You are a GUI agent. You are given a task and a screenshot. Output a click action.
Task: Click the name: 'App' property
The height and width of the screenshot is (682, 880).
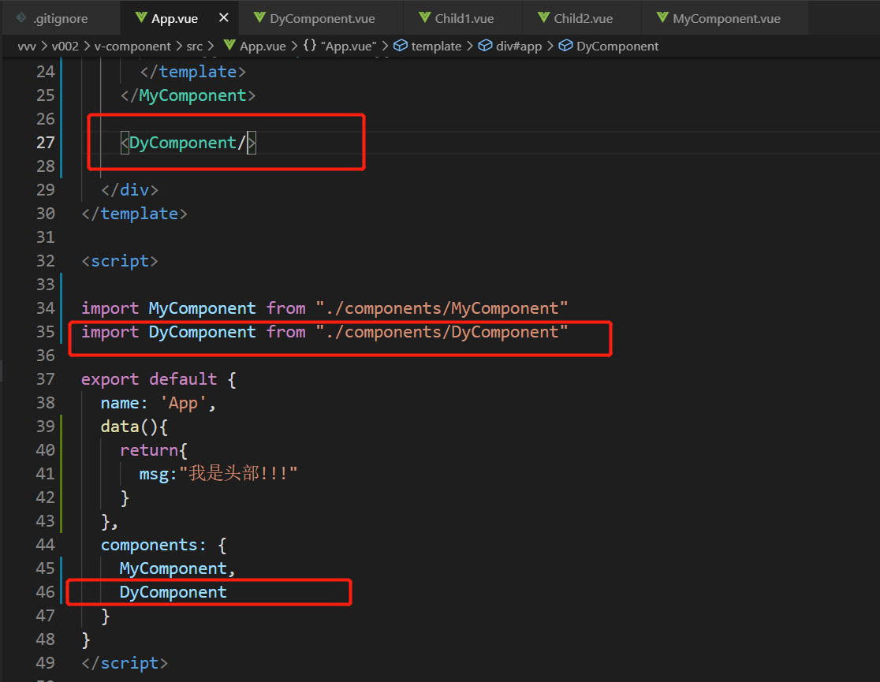point(158,403)
